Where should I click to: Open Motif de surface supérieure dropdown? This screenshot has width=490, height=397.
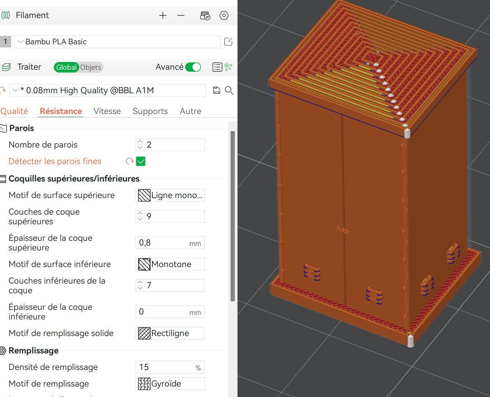(170, 195)
